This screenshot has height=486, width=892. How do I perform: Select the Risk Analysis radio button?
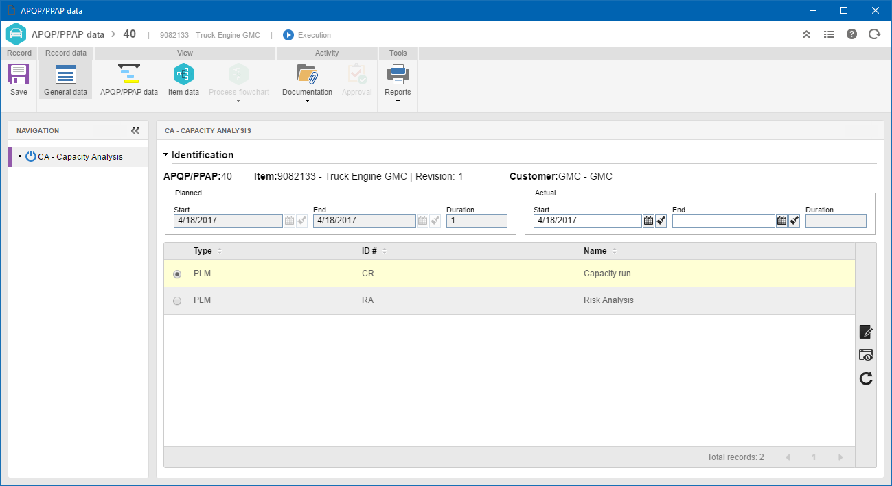[177, 301]
